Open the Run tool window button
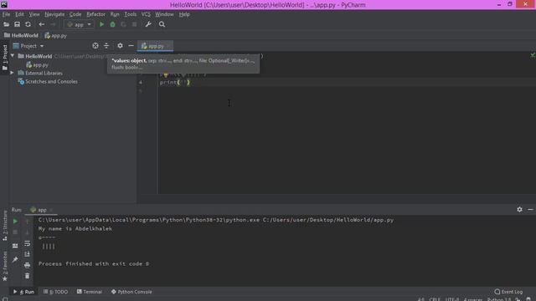This screenshot has width=536, height=301. 24,292
